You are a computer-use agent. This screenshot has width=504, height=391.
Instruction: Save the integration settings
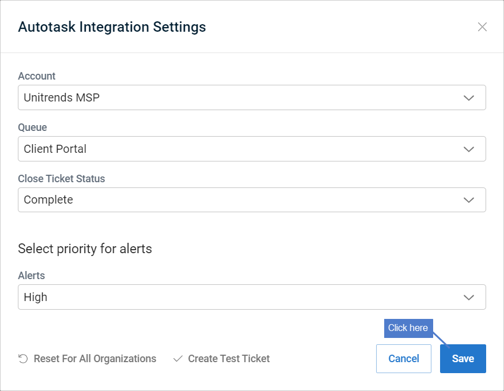coord(463,359)
